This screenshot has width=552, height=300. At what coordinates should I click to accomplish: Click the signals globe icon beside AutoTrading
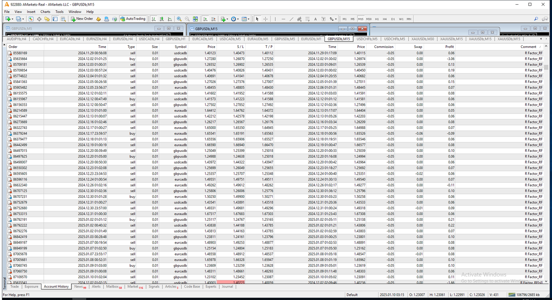[114, 19]
